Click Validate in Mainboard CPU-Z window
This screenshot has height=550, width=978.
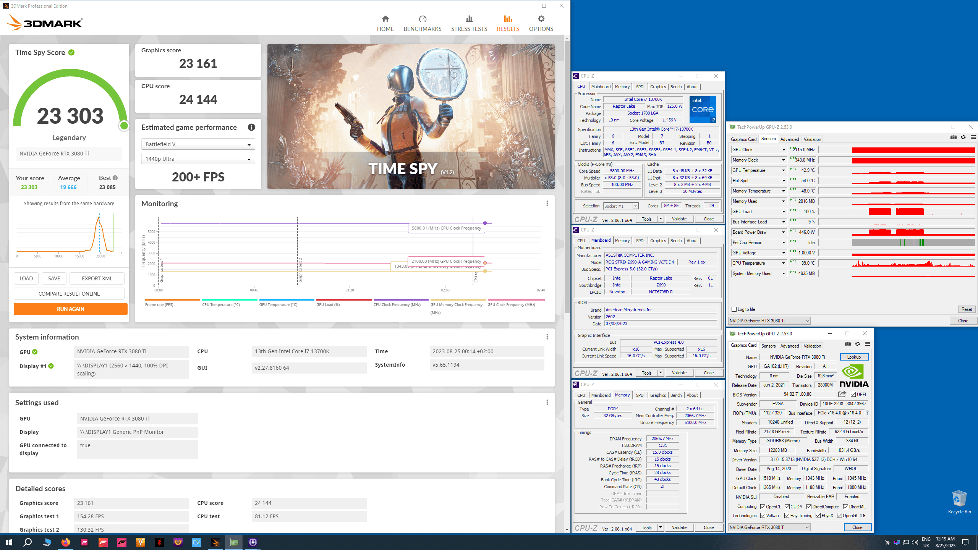[x=679, y=373]
